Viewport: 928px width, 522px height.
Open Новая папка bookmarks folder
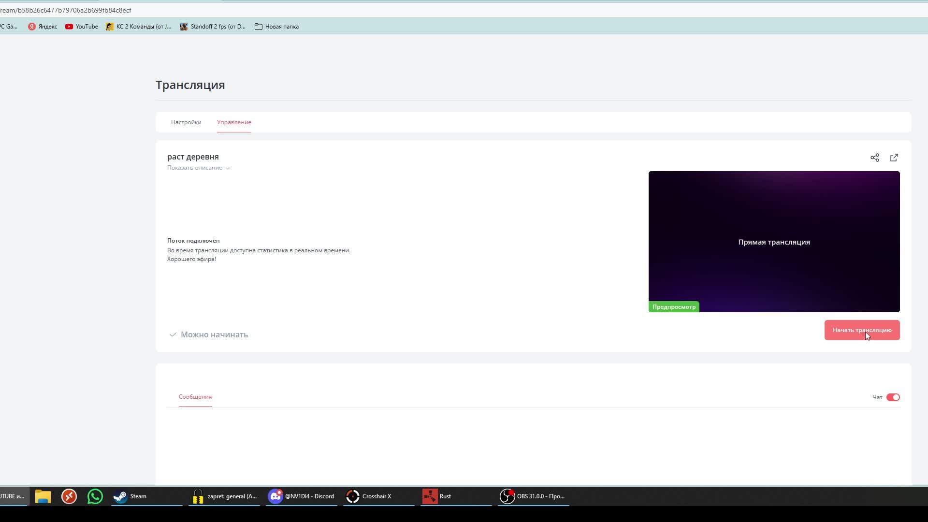(276, 27)
